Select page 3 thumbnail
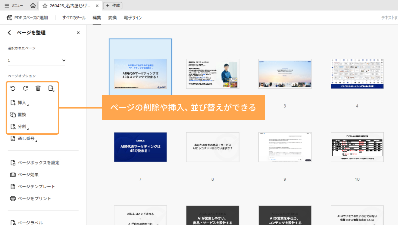 click(285, 74)
